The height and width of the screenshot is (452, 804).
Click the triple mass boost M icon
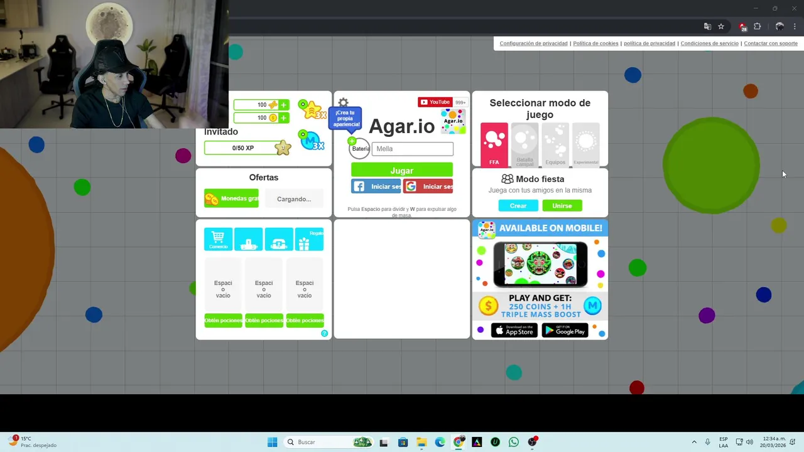point(311,140)
